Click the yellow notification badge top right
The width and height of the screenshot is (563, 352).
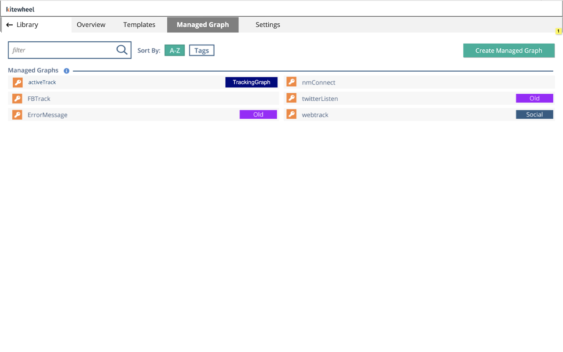[559, 31]
